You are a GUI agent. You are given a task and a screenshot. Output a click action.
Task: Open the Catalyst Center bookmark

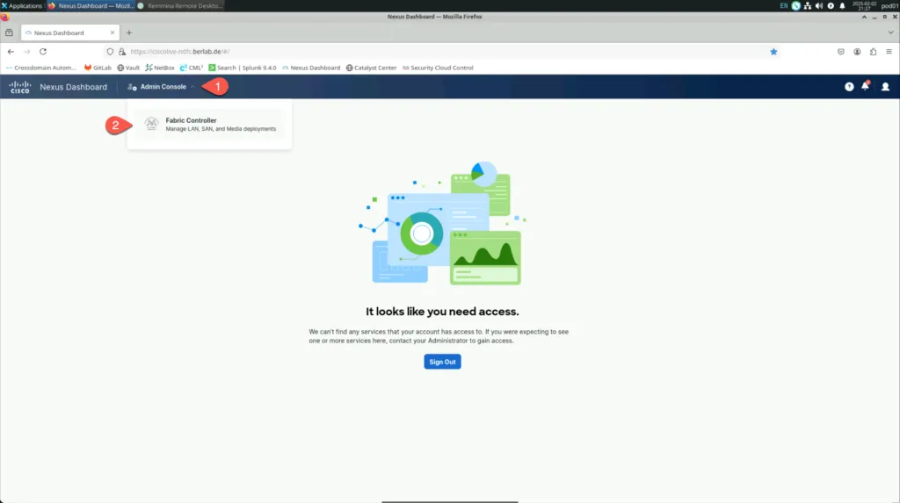click(371, 68)
